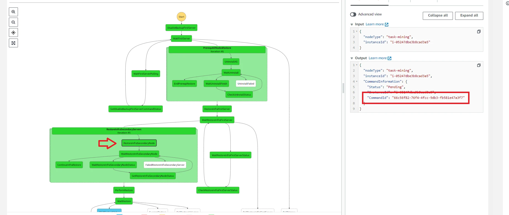Select the DisableBackupFirstServer state
Image resolution: width=509 pixels, height=215 pixels.
[x=181, y=28]
